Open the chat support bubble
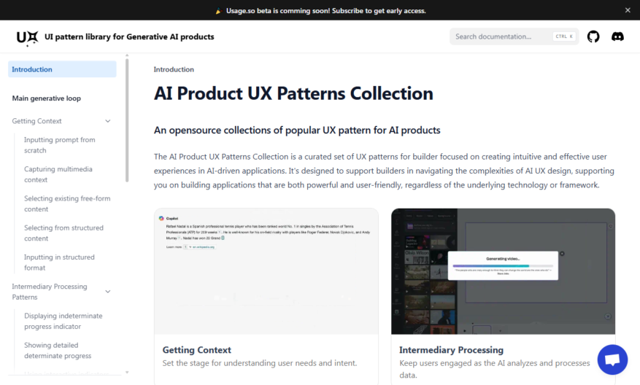640x385 pixels. point(612,359)
